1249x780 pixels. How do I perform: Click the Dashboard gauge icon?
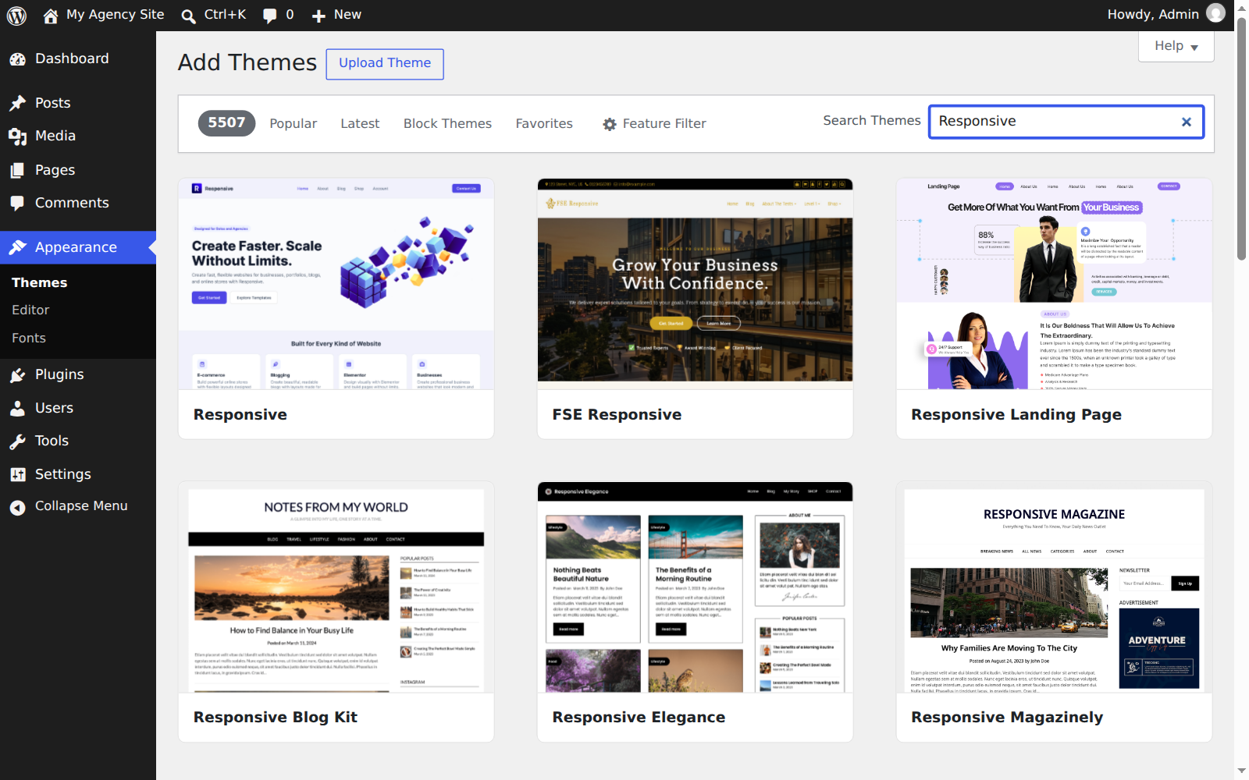[18, 59]
